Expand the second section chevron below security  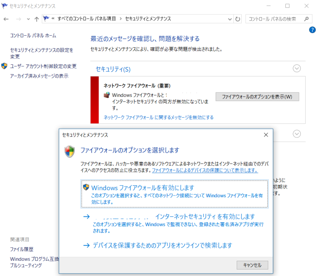tap(297, 134)
